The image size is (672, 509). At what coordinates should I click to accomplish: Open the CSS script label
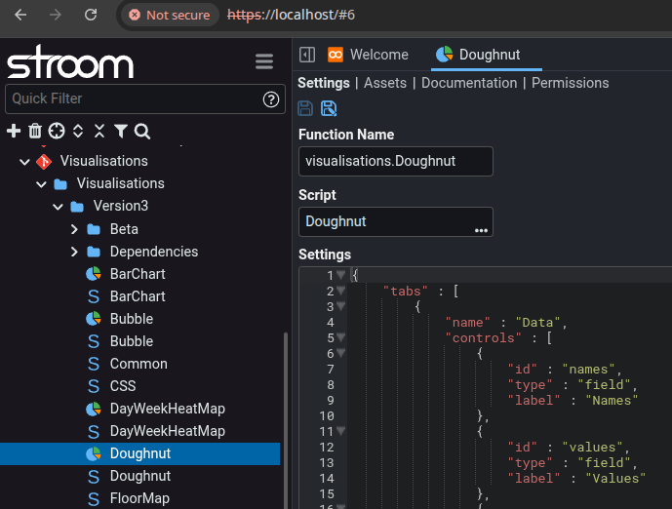click(x=123, y=386)
